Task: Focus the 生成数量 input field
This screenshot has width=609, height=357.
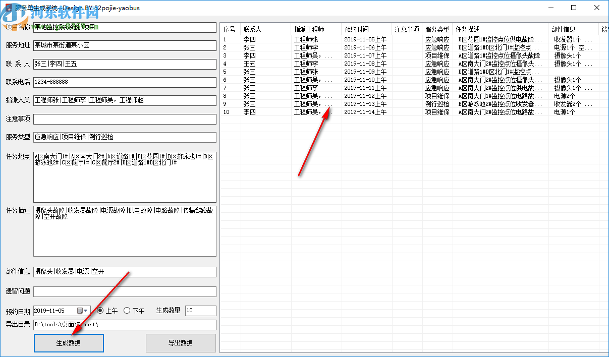Action: (x=200, y=311)
